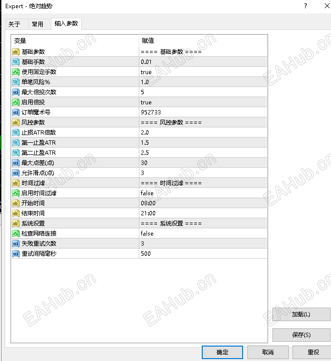Image resolution: width=331 pixels, height=361 pixels.
Task: Edit the 3 value of 允许滑点(点)
Action: (203, 173)
